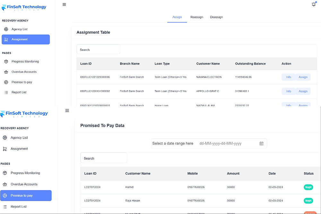
Task: Click the Assignment cart icon in the highlighted sidebar item
Action: pos(6,39)
